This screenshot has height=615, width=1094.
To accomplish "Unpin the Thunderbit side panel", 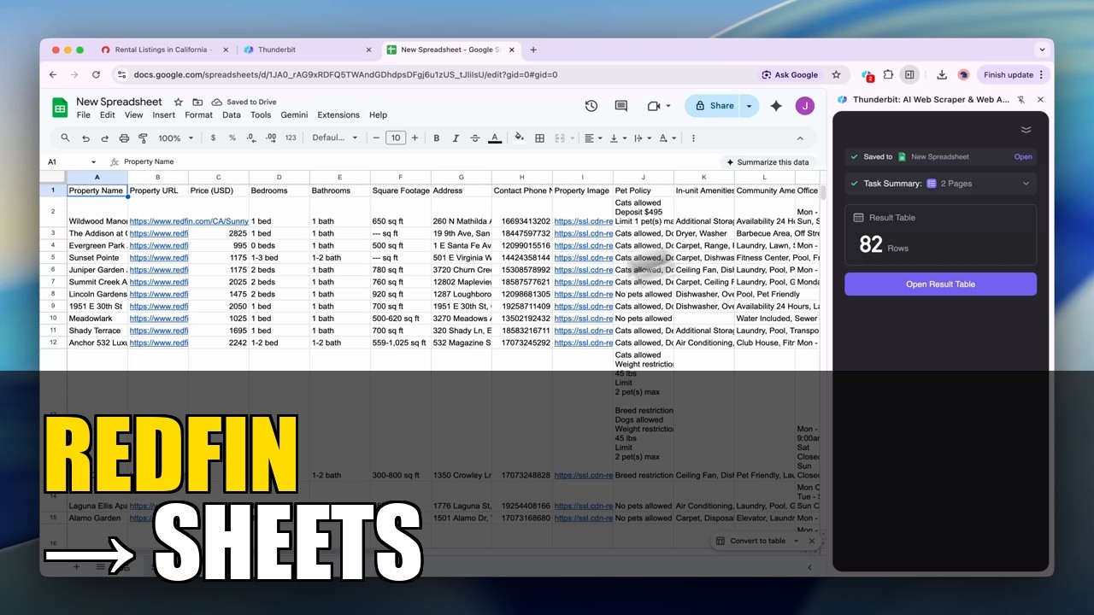I will point(1020,99).
